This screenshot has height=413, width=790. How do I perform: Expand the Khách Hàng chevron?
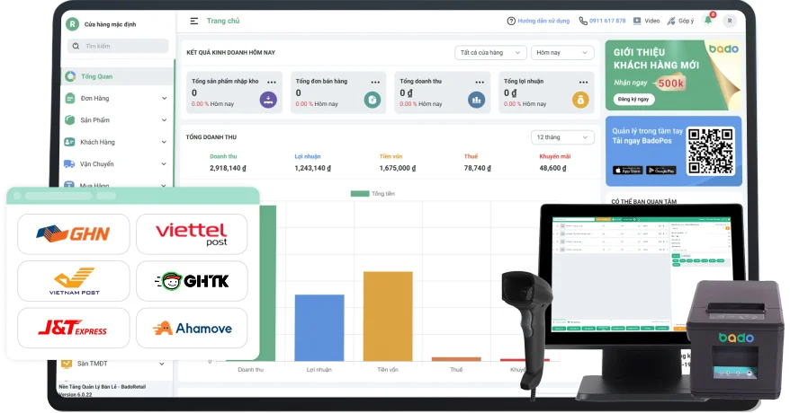(x=165, y=142)
